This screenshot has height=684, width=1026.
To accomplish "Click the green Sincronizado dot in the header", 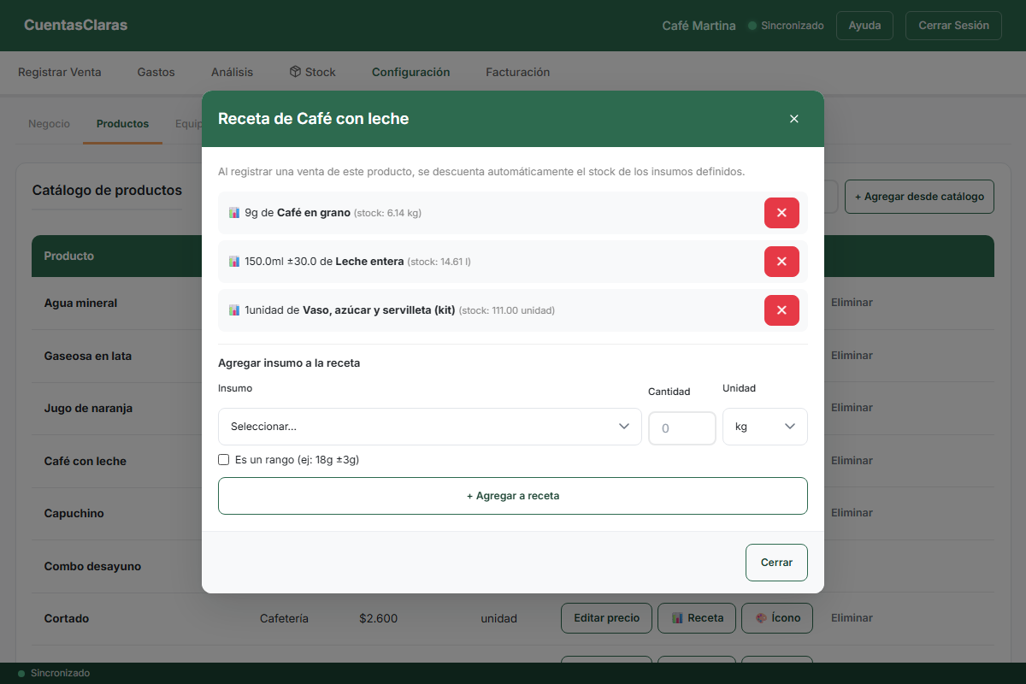I will tap(752, 26).
